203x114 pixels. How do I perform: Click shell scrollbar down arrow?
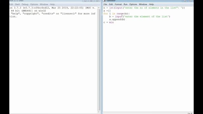click(x=99, y=112)
